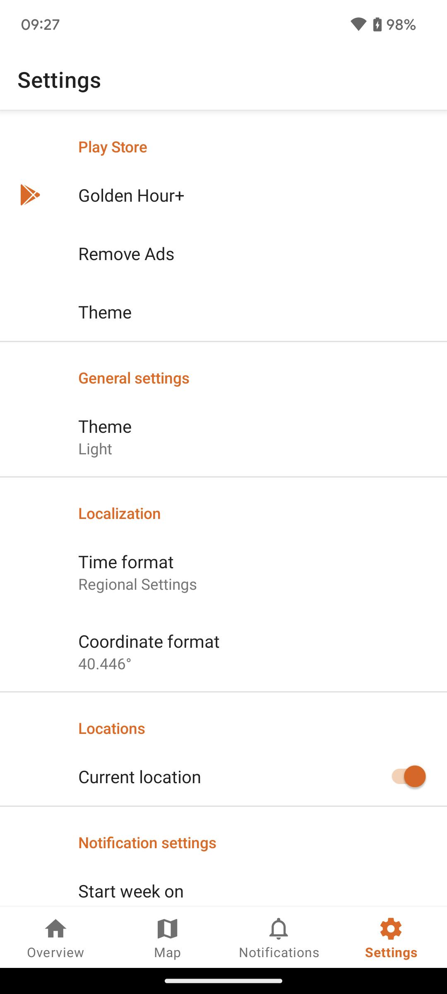Image resolution: width=447 pixels, height=994 pixels.
Task: Switch to the Overview tab label
Action: [55, 953]
